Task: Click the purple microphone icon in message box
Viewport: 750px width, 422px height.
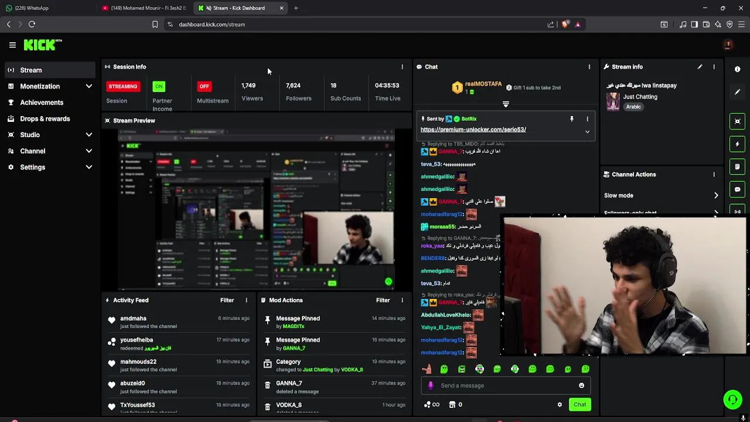Action: tap(431, 386)
